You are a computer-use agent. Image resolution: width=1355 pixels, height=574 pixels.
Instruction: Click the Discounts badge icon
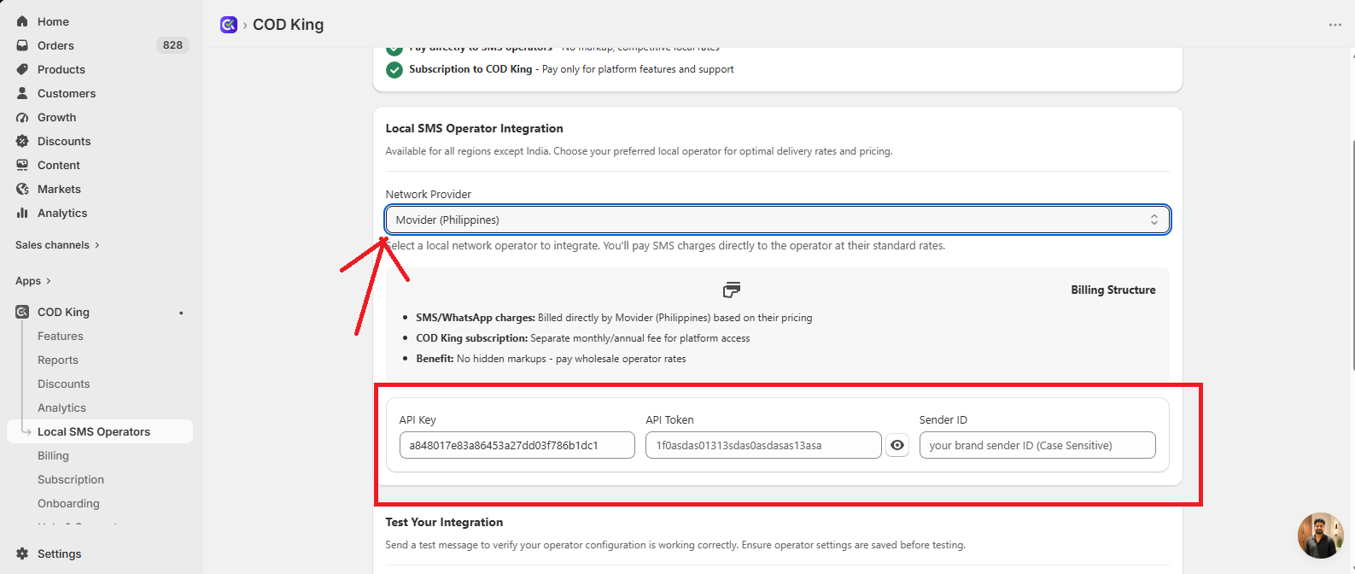[x=22, y=141]
